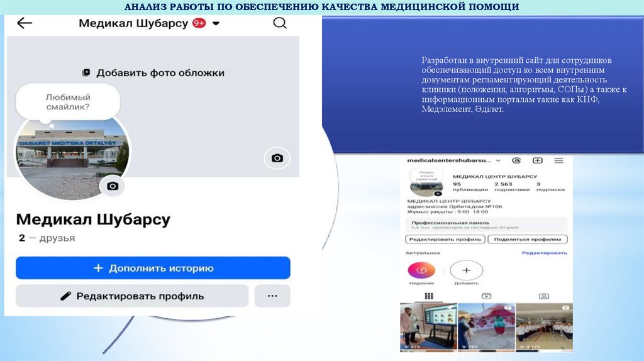This screenshot has width=644, height=361.
Task: Expand account dropdown next to Медикал Шубарсу
Action: [216, 23]
